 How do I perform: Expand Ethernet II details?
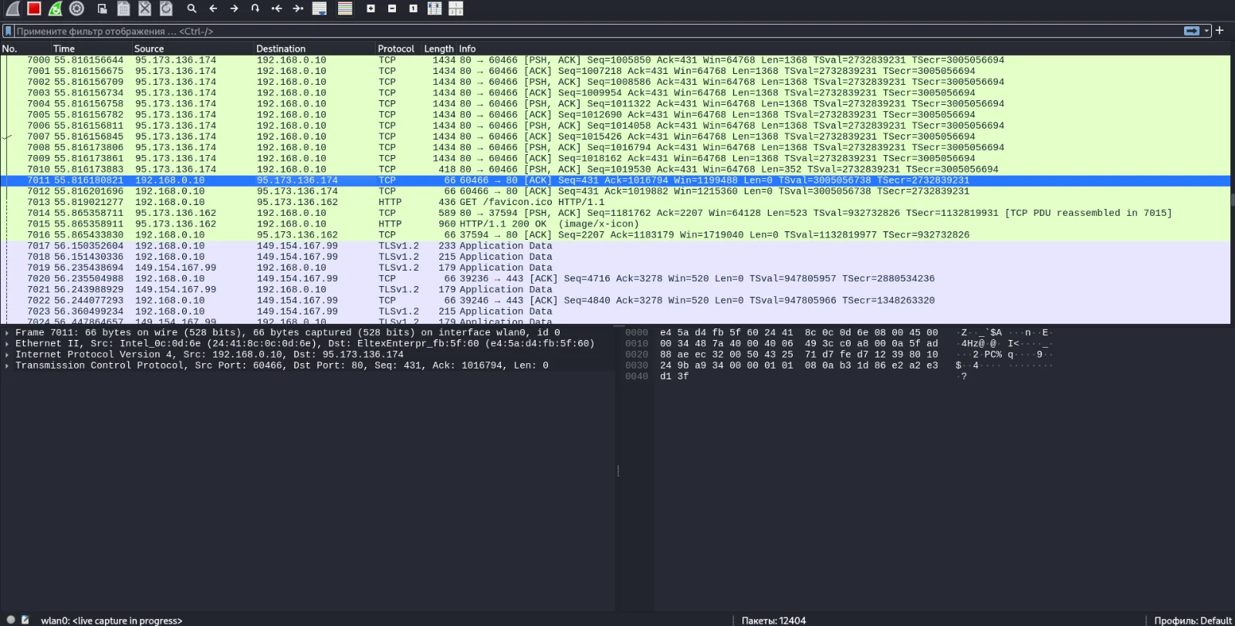[7, 344]
